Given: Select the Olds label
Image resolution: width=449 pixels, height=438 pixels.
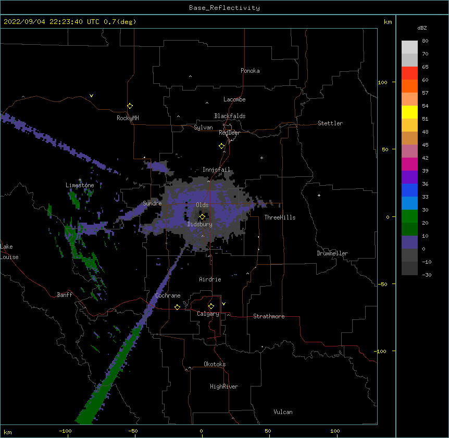Looking at the screenshot, I should click(202, 205).
